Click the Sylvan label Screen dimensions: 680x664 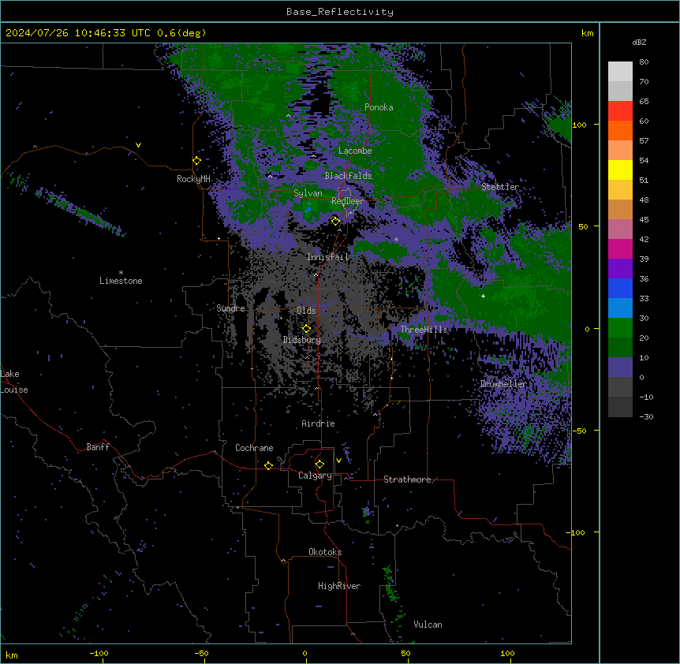click(308, 193)
